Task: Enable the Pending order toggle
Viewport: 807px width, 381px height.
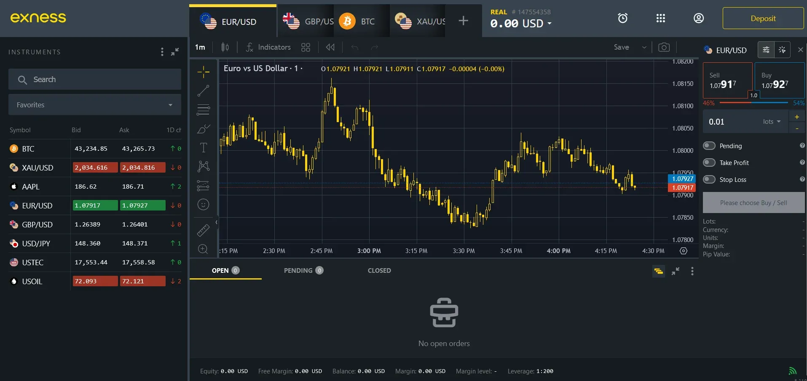Action: 710,145
